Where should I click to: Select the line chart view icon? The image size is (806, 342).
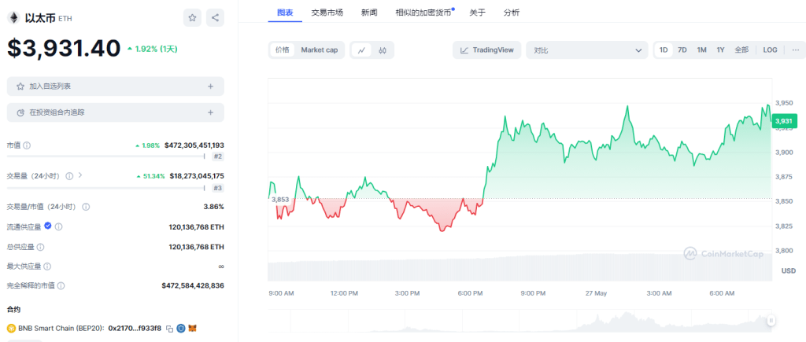click(x=361, y=50)
